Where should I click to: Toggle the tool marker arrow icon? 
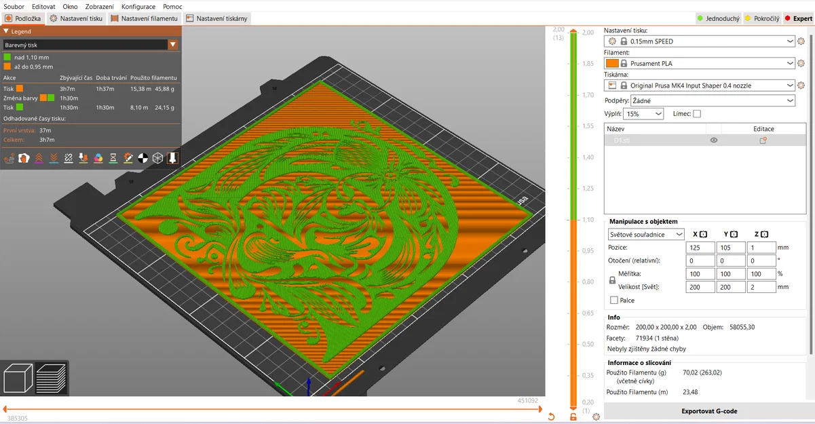coord(173,158)
